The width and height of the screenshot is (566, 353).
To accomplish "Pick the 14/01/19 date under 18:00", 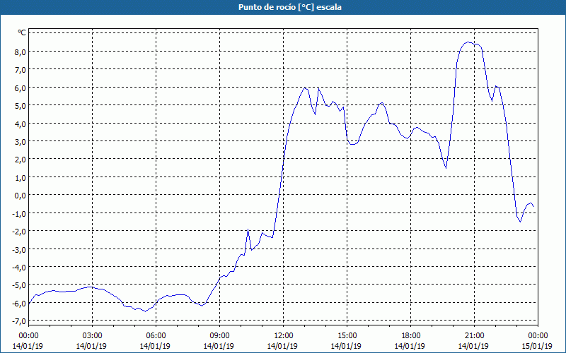I will pos(410,346).
